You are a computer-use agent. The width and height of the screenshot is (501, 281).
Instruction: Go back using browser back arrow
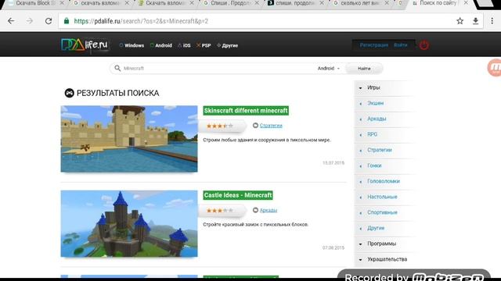tap(11, 21)
